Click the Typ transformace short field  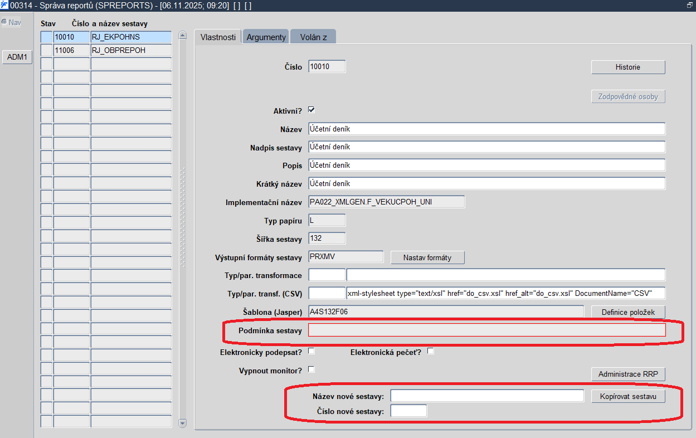[327, 275]
